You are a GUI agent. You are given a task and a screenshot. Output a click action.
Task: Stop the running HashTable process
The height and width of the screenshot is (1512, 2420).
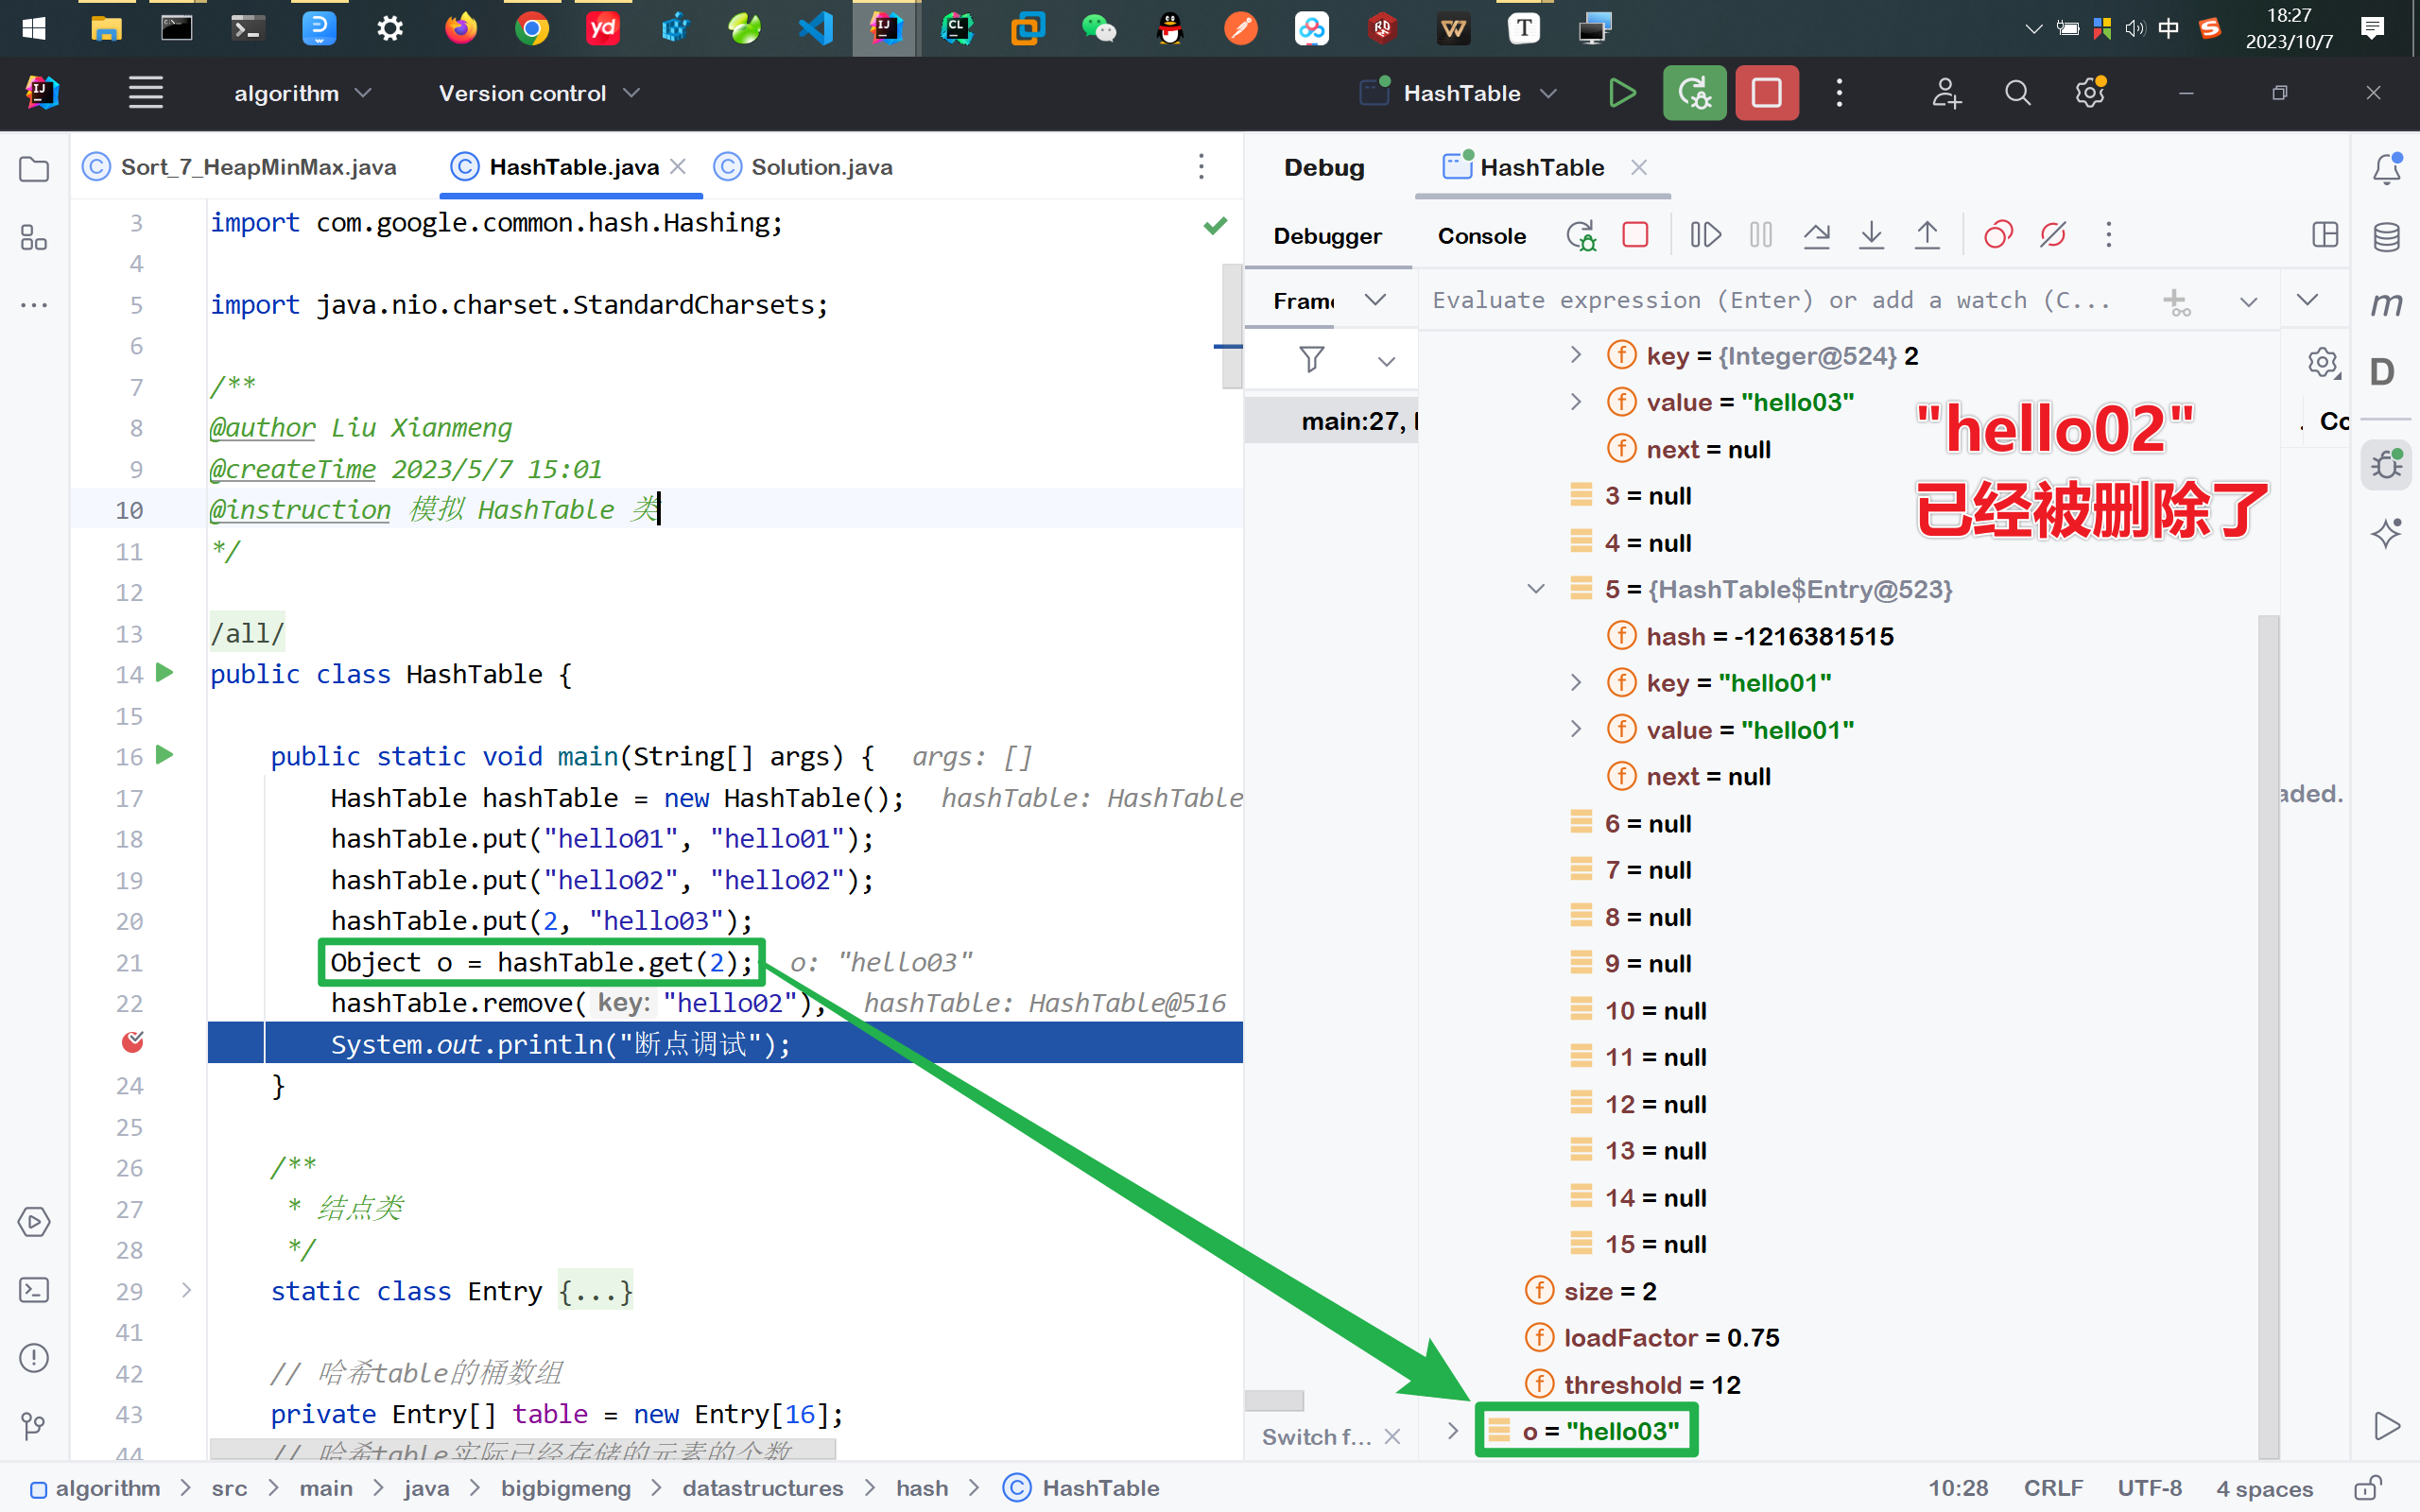[1767, 93]
